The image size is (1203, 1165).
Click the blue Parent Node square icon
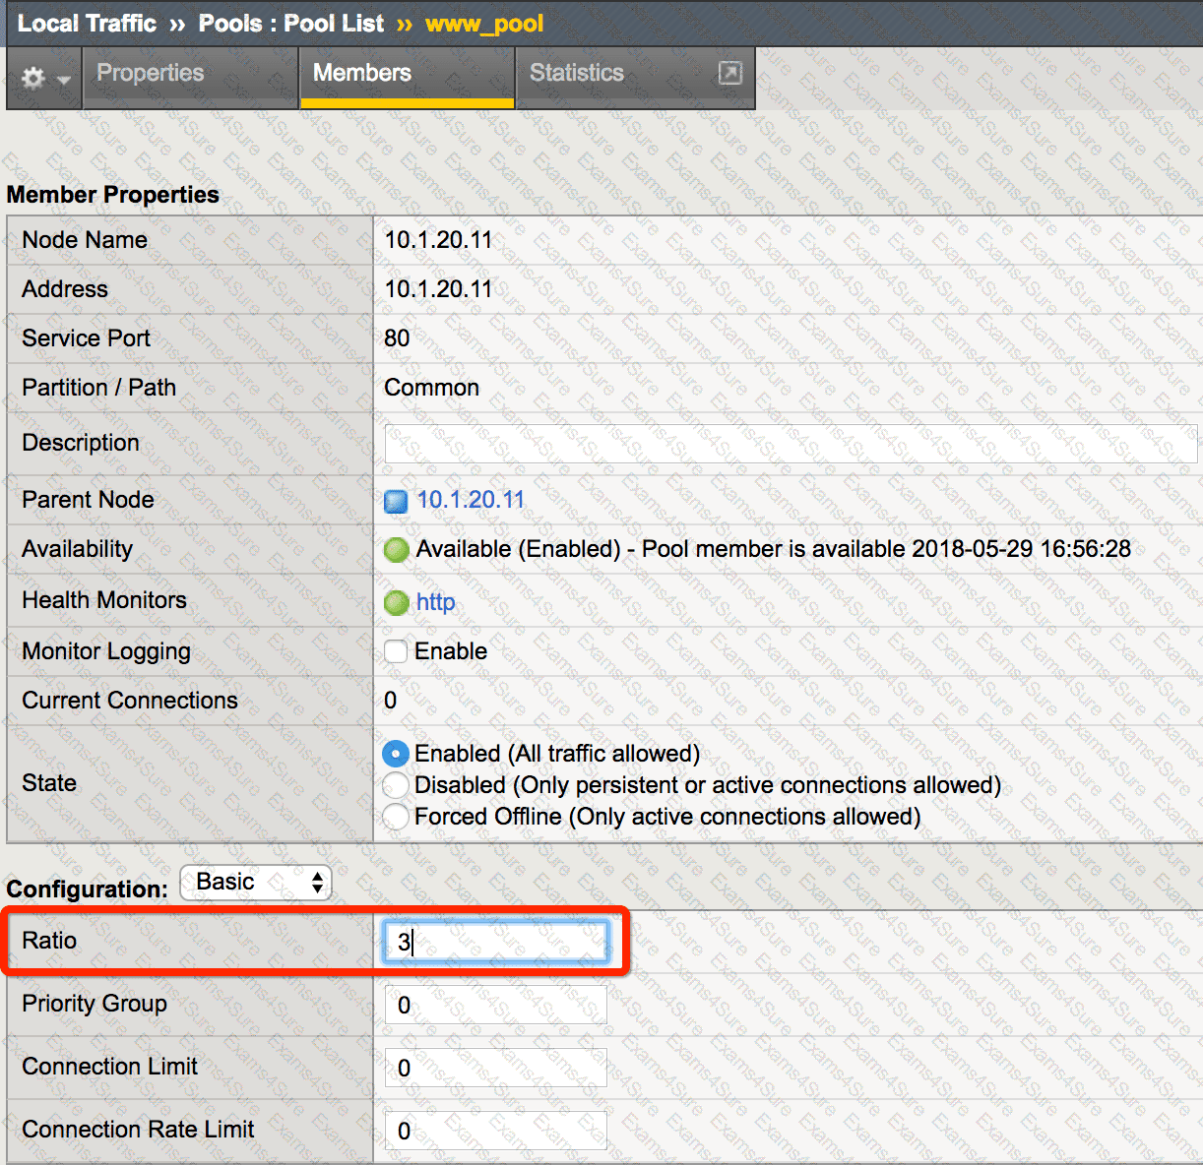pos(396,502)
